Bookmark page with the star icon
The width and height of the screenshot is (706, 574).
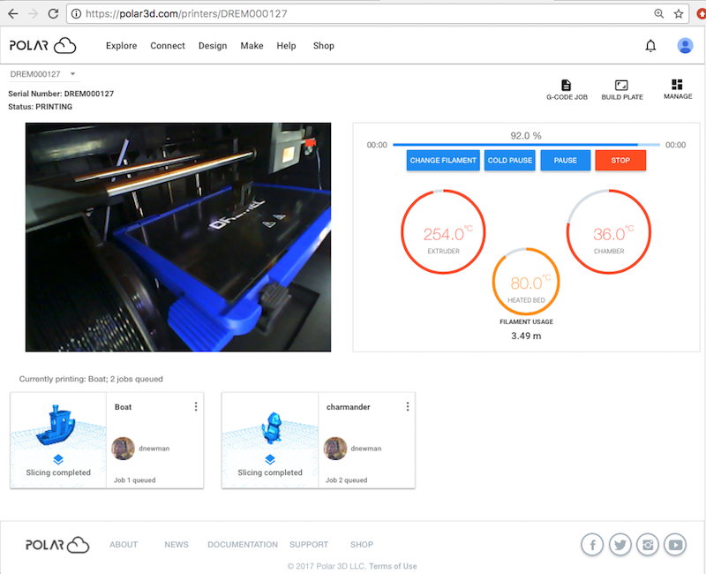[x=679, y=14]
